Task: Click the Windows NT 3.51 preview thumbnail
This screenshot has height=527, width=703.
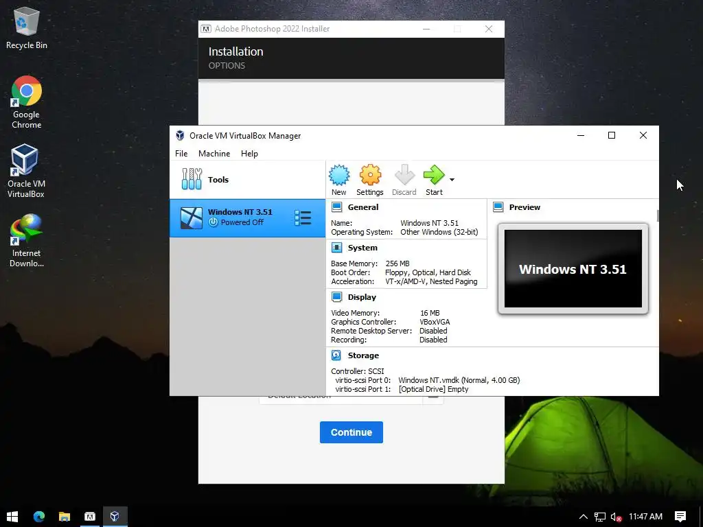Action: click(573, 268)
